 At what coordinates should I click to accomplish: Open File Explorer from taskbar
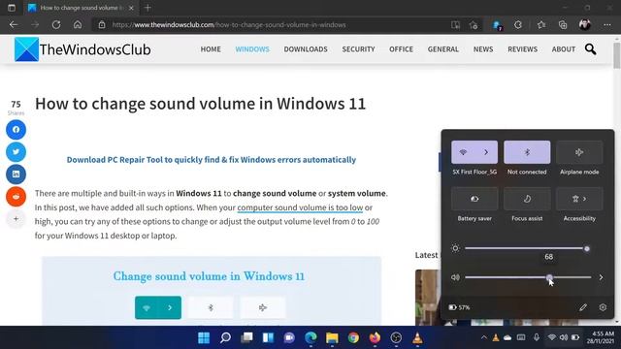pyautogui.click(x=332, y=338)
